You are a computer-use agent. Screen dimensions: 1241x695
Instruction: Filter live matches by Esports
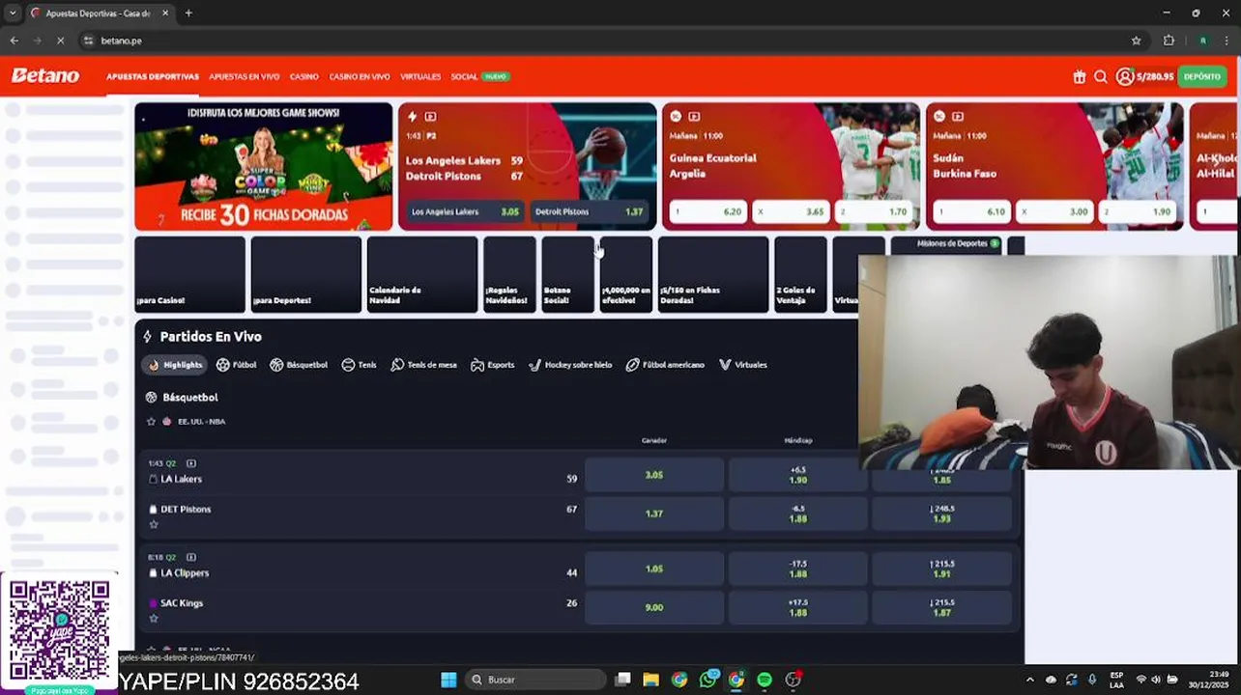click(x=492, y=365)
